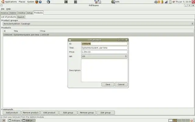The width and height of the screenshot is (195, 122).
Task: Click the Add group button
Action: click(68, 113)
